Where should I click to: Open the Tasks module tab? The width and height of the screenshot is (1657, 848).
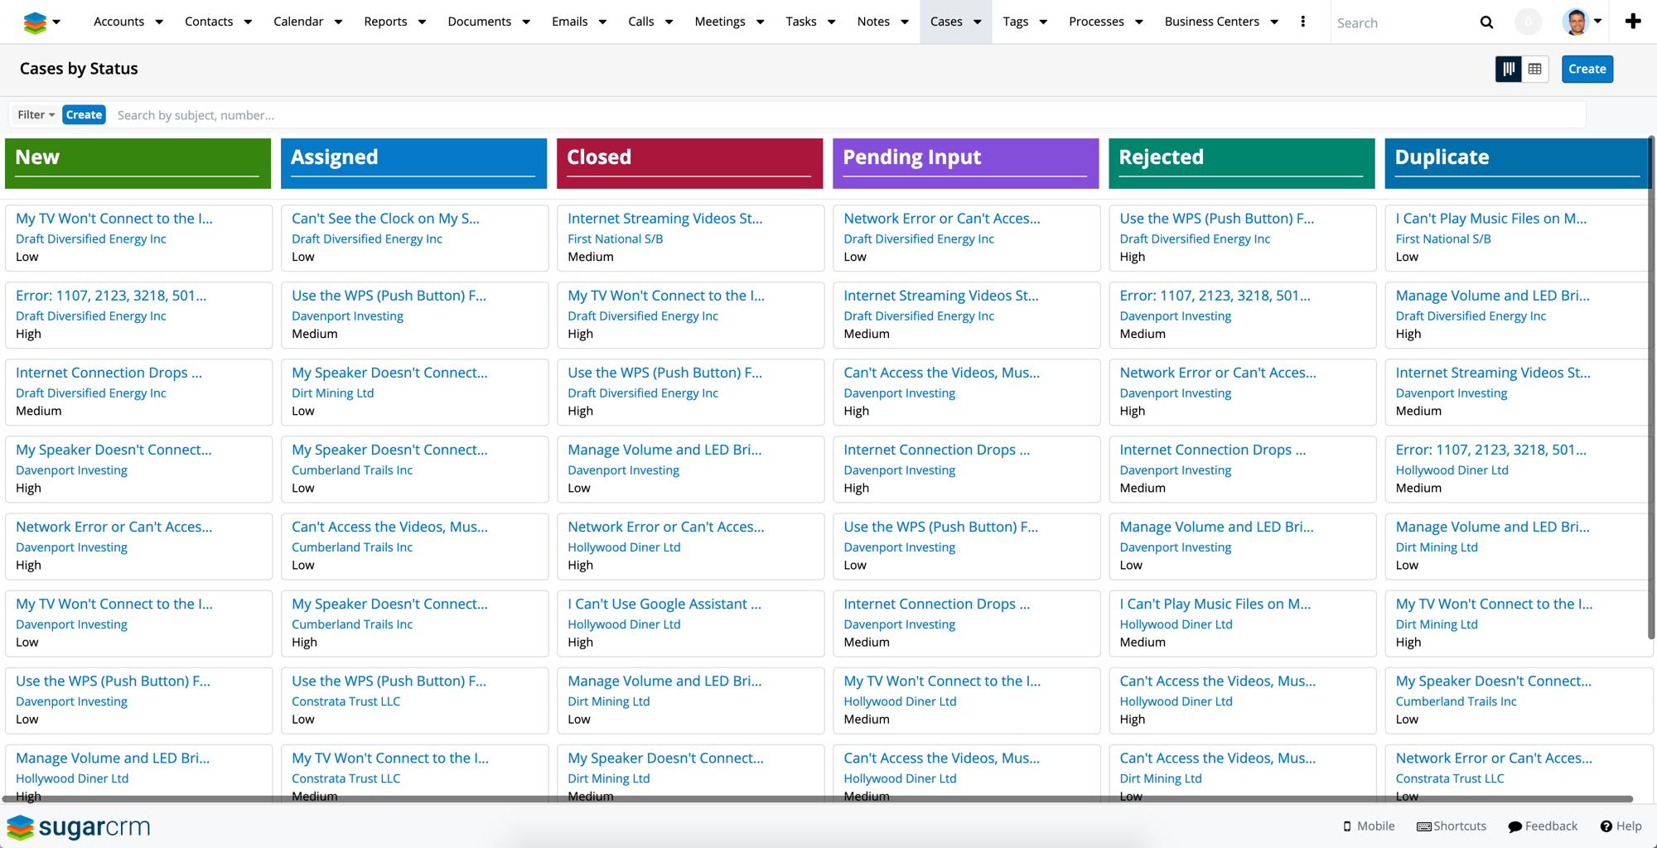tap(801, 22)
